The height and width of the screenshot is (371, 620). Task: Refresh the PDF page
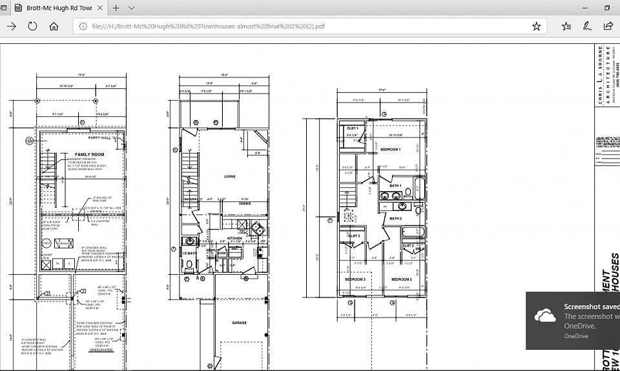(32, 26)
